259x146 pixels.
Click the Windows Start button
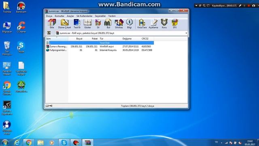(x=5, y=143)
